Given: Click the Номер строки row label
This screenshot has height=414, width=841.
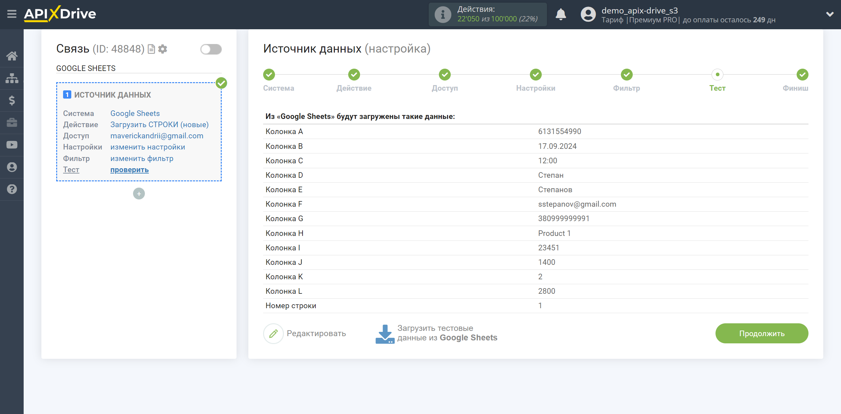Looking at the screenshot, I should tap(291, 306).
